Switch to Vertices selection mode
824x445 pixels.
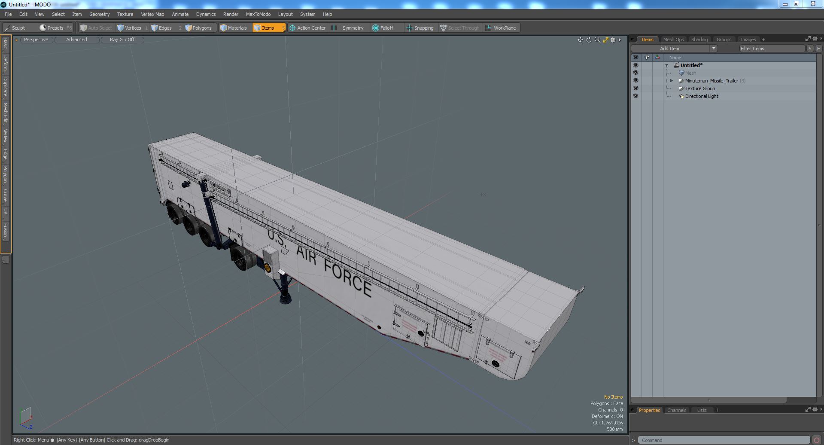[132, 28]
